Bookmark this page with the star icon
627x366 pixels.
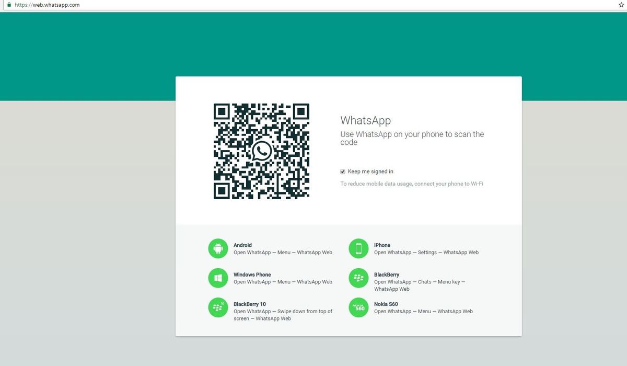pos(621,5)
